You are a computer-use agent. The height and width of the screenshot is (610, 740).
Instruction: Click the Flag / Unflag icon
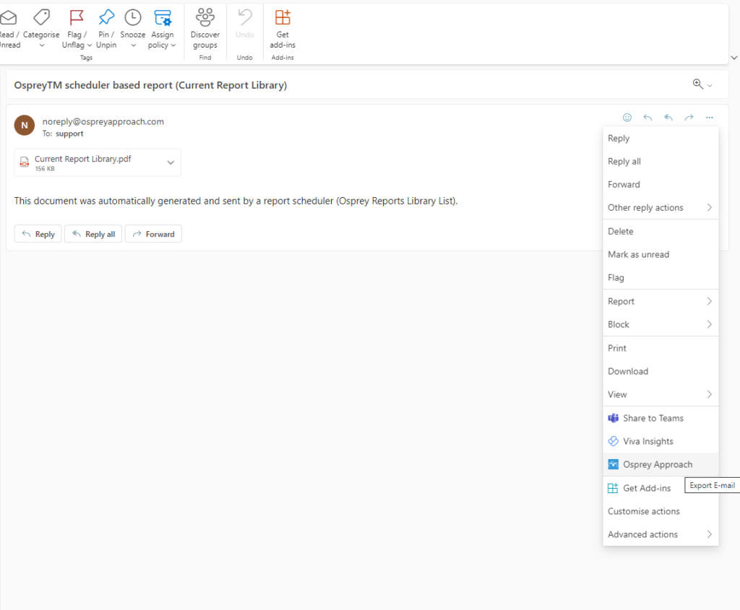coord(76,17)
